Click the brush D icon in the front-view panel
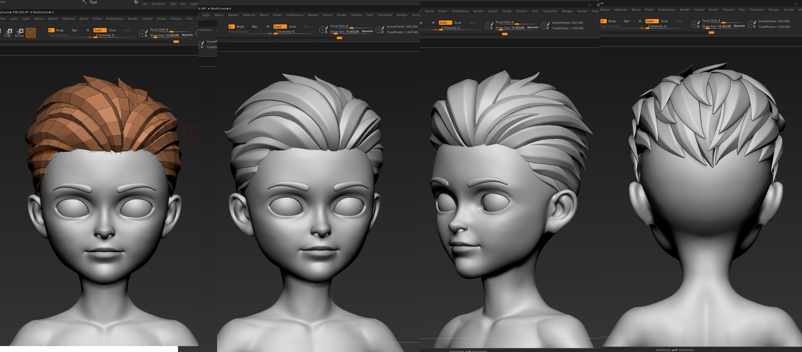The height and width of the screenshot is (352, 802). coord(380,30)
